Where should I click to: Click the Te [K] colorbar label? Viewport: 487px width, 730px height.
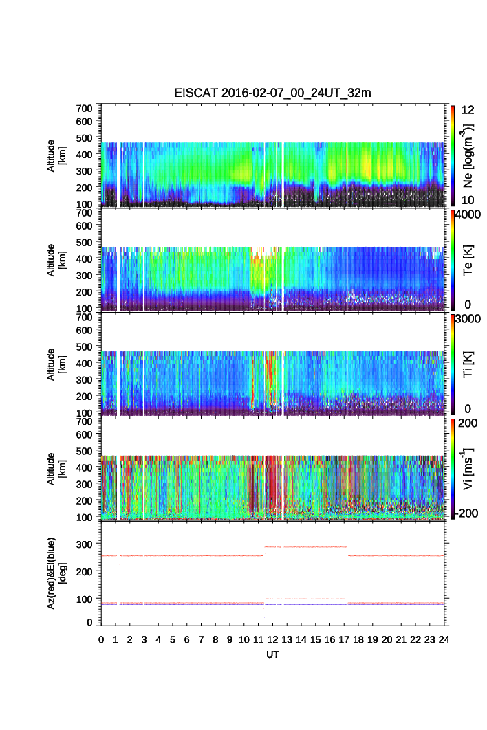(x=468, y=260)
